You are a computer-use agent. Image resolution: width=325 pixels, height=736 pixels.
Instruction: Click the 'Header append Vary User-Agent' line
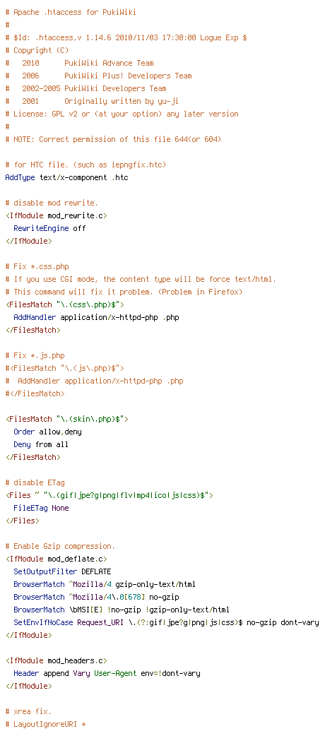(x=107, y=673)
